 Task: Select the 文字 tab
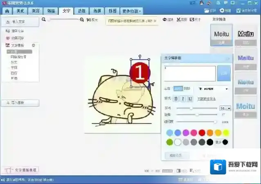coord(66,11)
